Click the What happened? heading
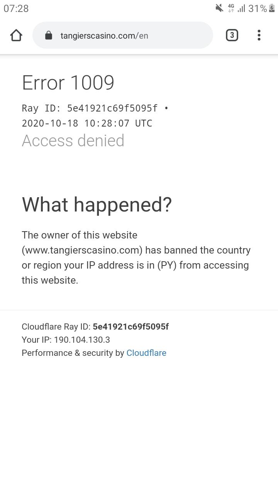Screen dimensions: 278x494 coord(97,204)
